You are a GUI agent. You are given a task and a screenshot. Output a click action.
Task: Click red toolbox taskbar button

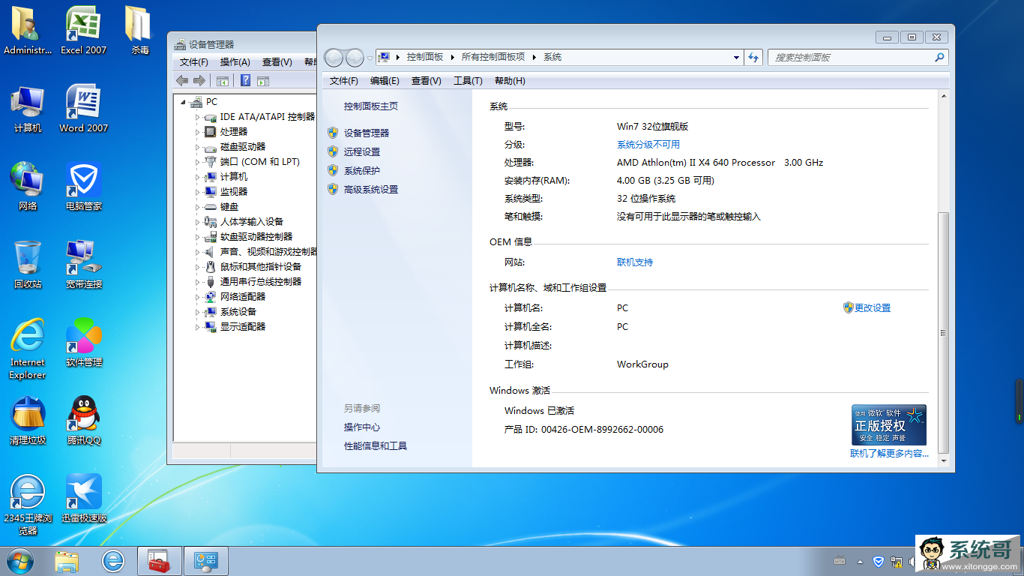point(159,561)
